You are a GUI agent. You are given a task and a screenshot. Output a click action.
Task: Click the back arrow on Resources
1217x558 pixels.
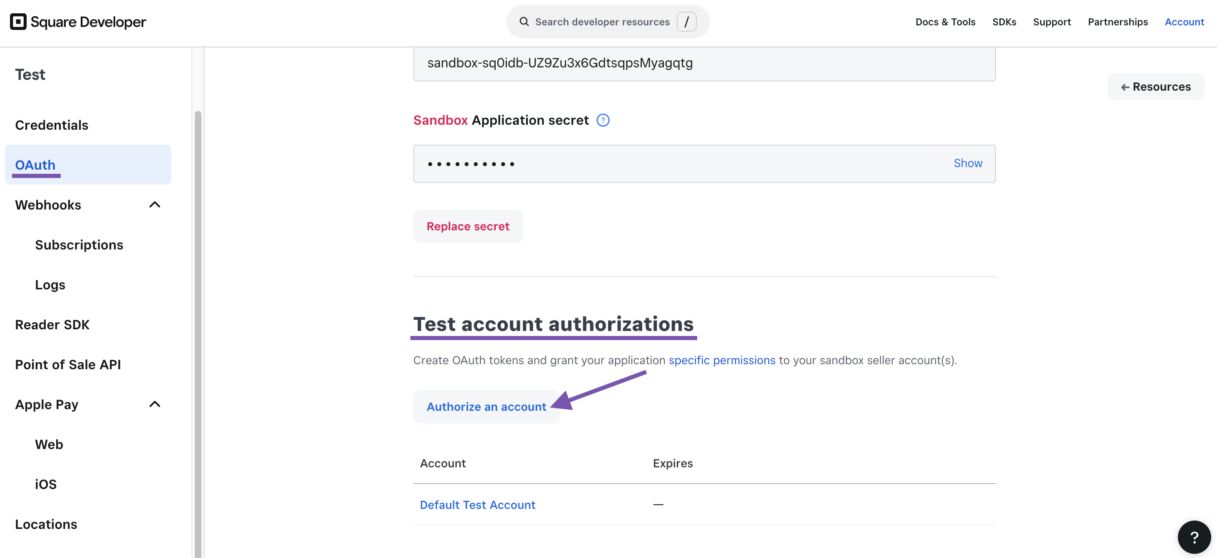tap(1125, 87)
